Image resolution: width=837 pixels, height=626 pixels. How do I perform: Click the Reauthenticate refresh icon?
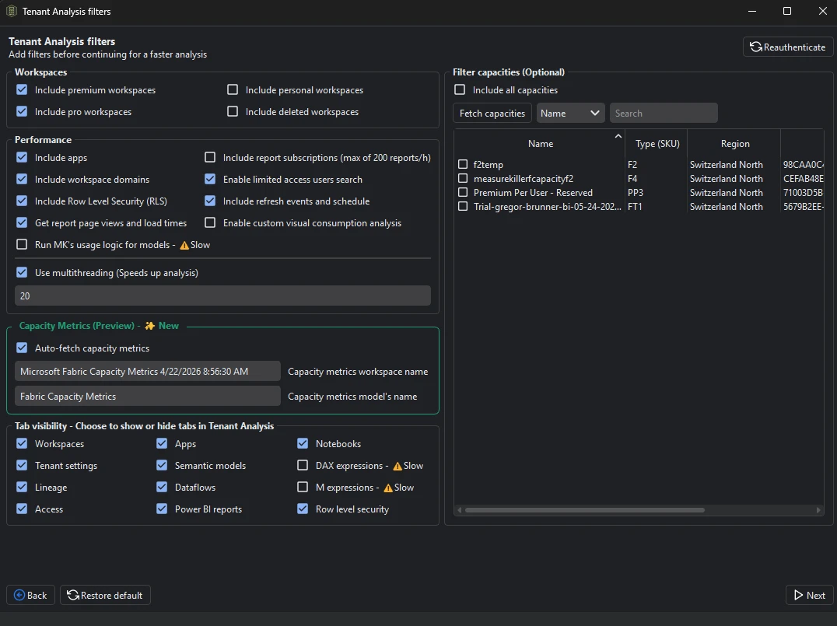(x=755, y=47)
